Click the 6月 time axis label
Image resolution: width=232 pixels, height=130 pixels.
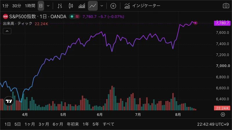tap(99, 114)
